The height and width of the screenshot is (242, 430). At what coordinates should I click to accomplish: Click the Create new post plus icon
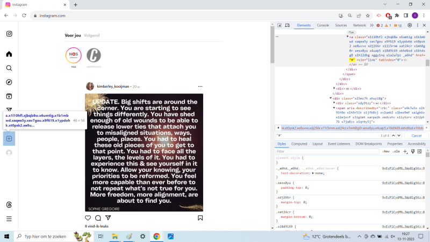click(9, 139)
